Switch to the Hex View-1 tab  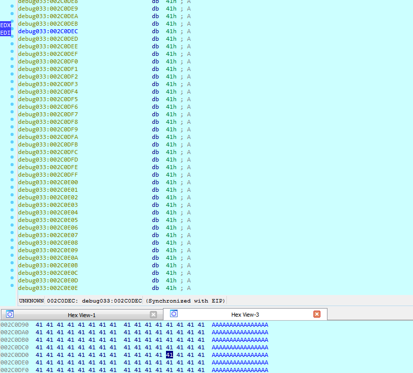coord(81,315)
